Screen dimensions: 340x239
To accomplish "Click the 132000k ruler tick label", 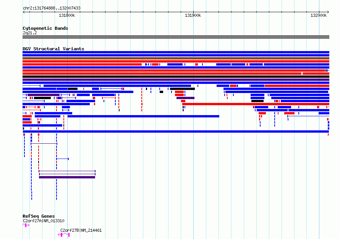I will click(318, 15).
